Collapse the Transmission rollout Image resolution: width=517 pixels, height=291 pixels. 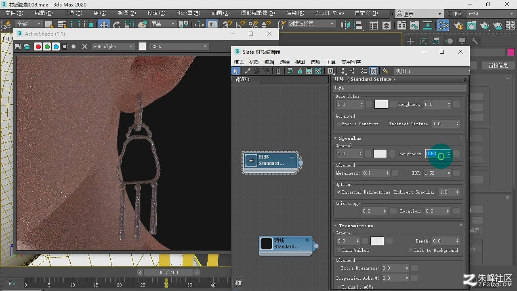(355, 226)
